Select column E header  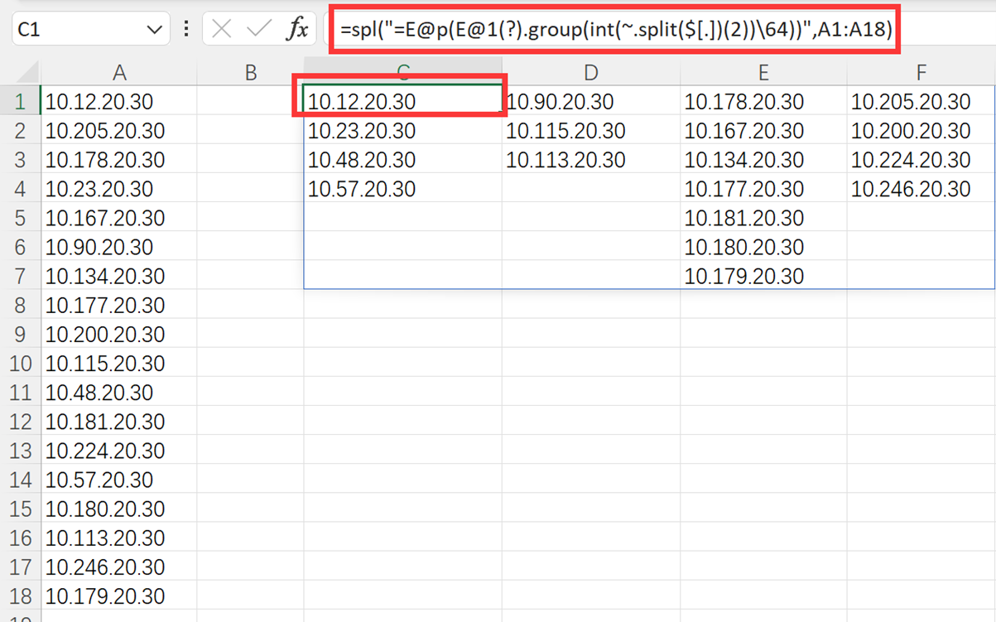763,73
